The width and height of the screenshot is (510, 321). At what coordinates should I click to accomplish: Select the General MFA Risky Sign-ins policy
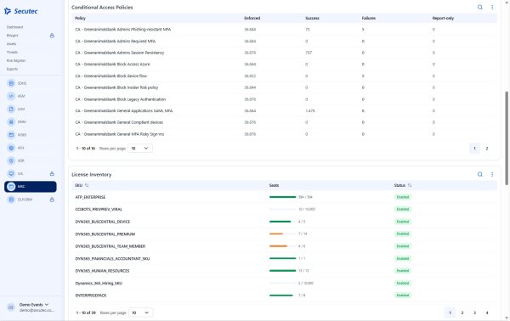[284, 134]
